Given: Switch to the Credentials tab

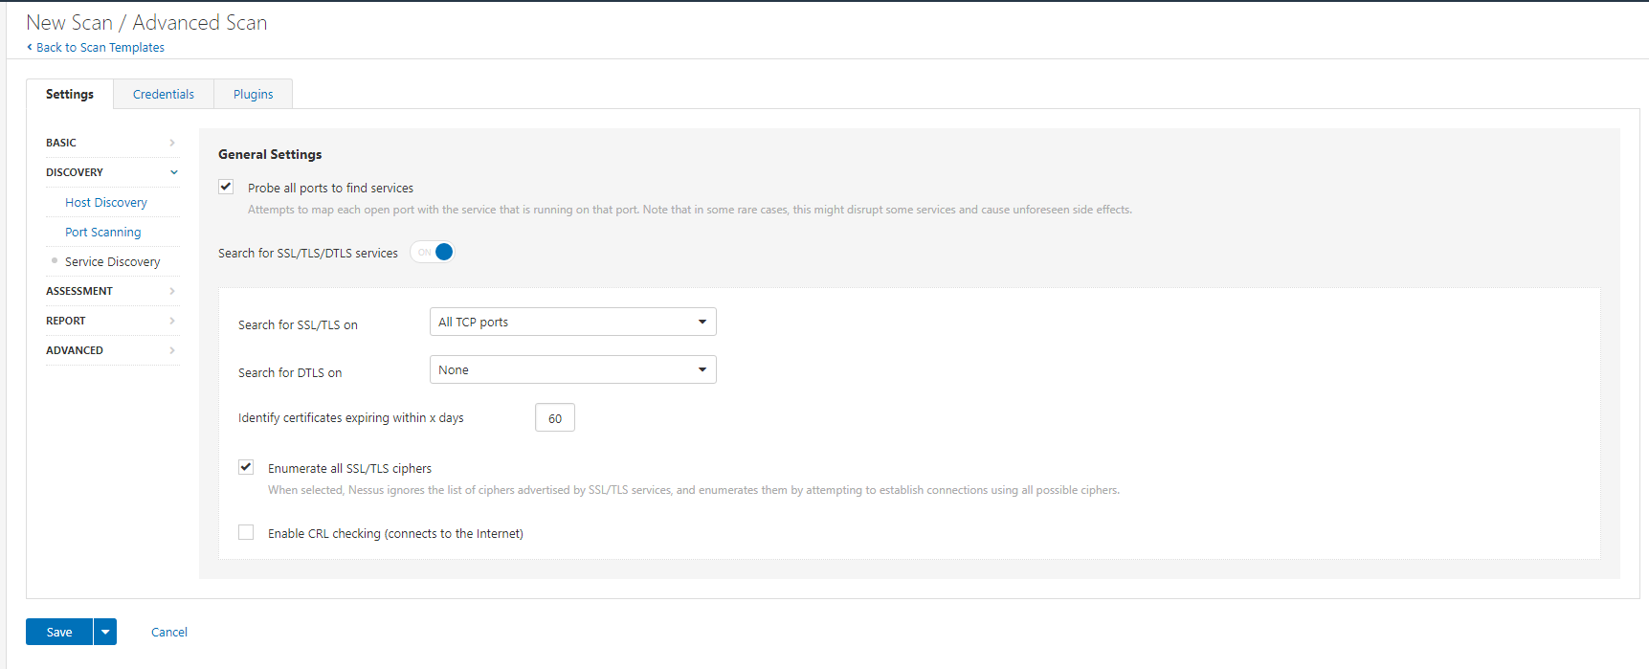Looking at the screenshot, I should (164, 94).
